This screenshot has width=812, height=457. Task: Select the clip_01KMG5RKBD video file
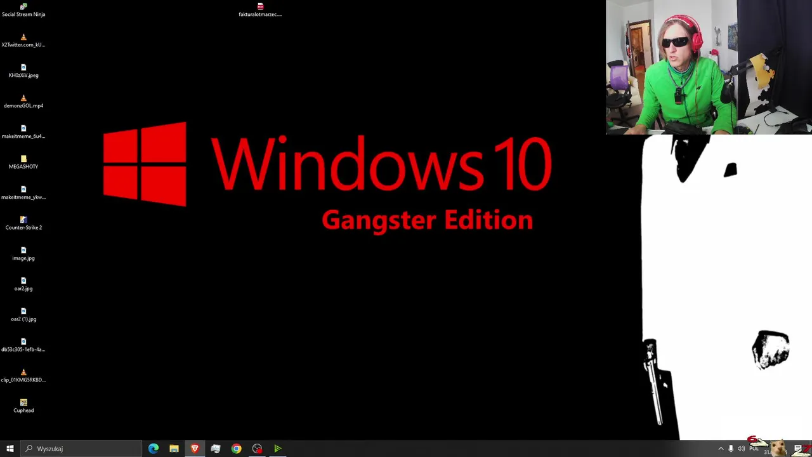tap(23, 376)
